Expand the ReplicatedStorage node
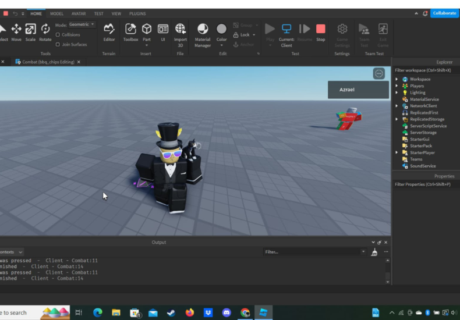 click(x=397, y=119)
